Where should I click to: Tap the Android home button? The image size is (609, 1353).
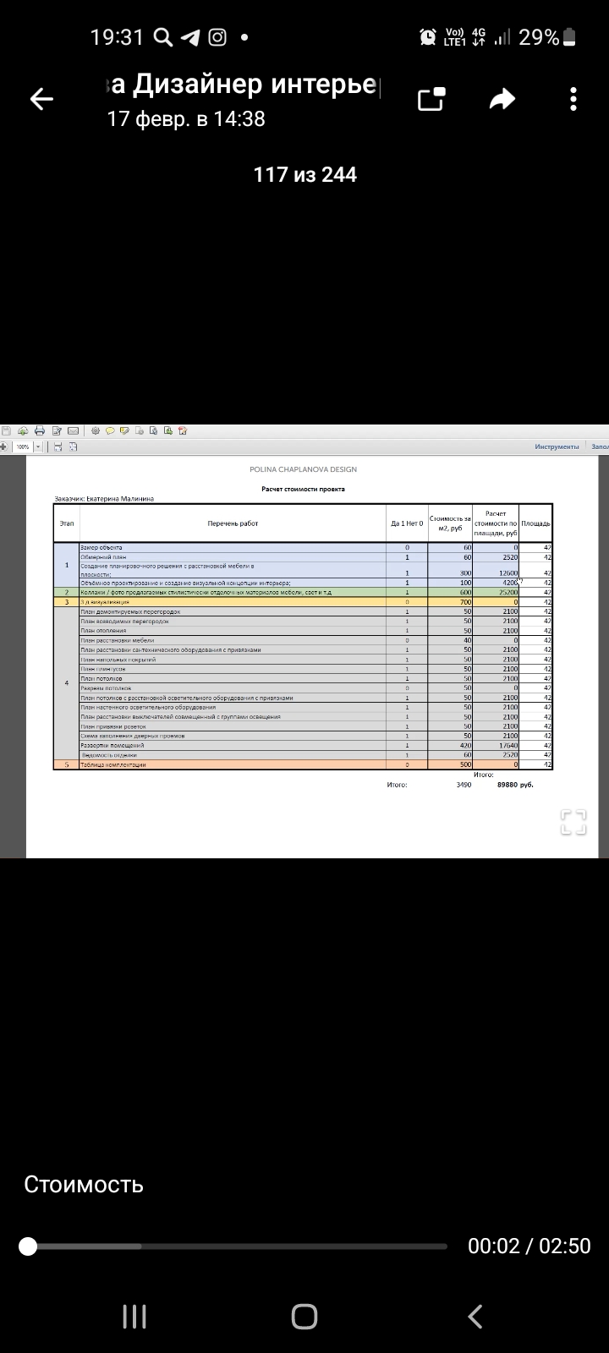tap(304, 1316)
